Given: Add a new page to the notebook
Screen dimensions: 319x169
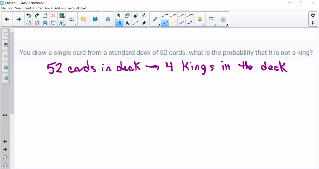Looking at the screenshot, I should click(x=29, y=23).
